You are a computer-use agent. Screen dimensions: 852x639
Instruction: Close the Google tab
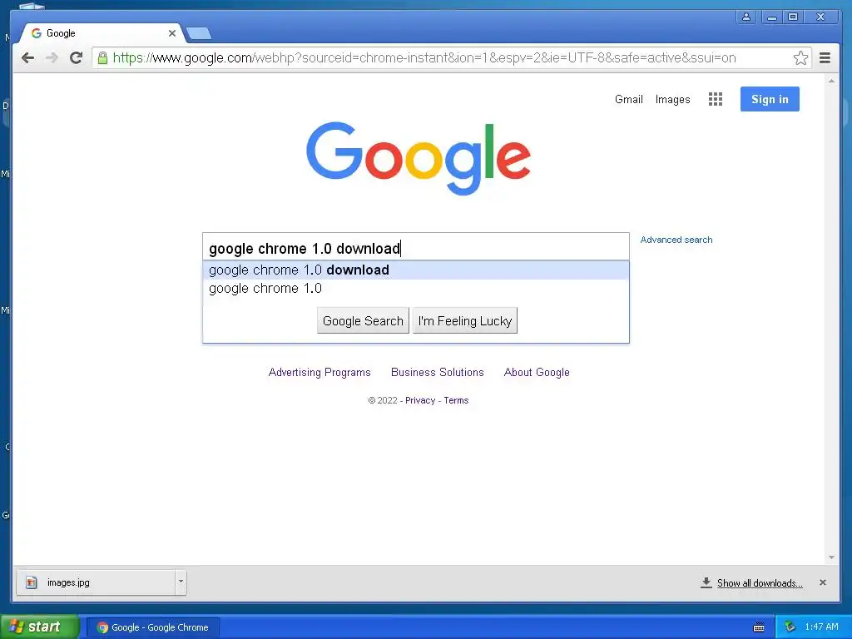click(171, 33)
